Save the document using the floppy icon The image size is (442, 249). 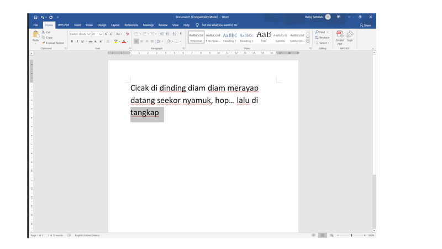(35, 17)
